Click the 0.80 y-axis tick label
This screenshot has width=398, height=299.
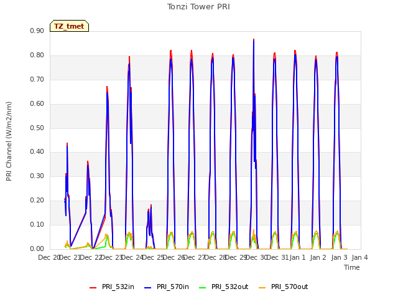tap(37, 55)
